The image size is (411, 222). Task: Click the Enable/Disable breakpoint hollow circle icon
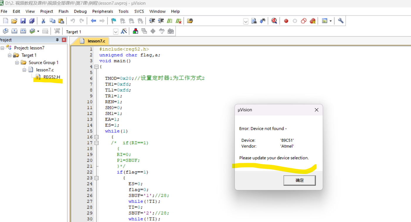tap(295, 21)
